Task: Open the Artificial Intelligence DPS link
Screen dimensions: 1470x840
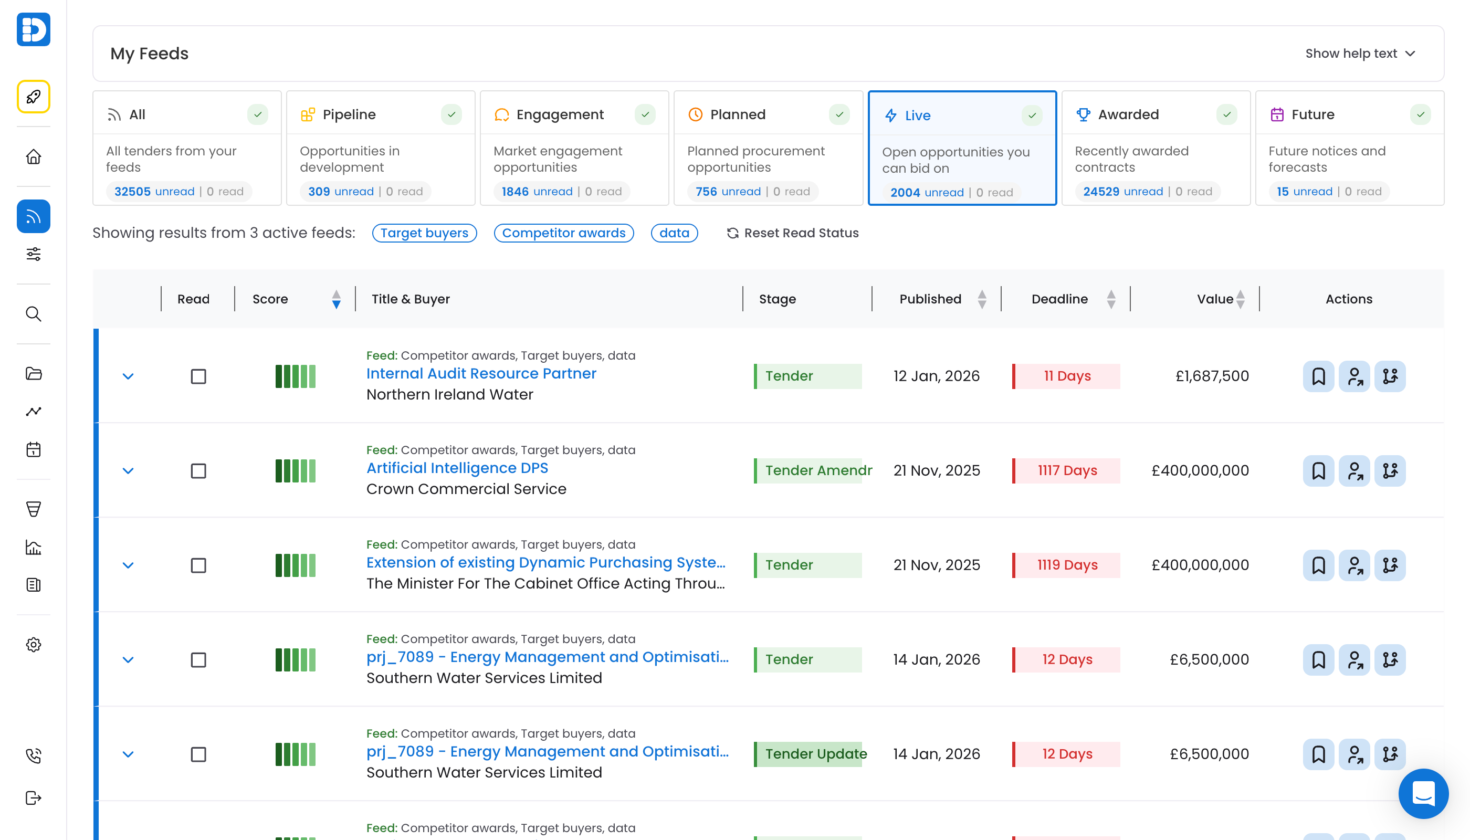Action: pyautogui.click(x=457, y=468)
